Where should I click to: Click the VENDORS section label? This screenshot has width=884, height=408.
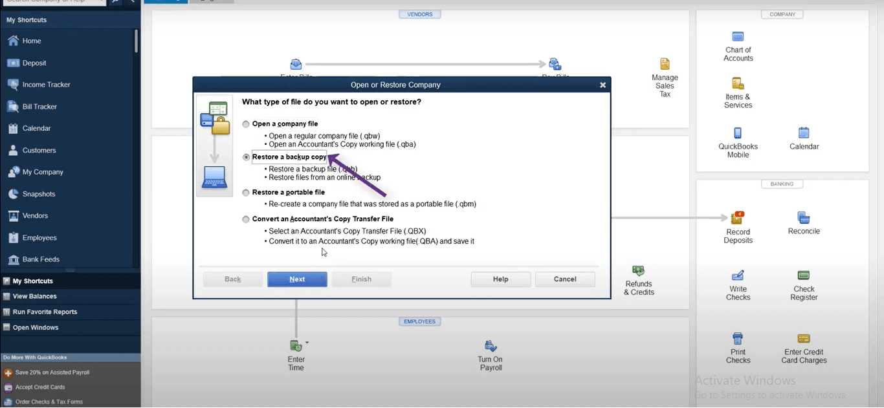(x=420, y=14)
